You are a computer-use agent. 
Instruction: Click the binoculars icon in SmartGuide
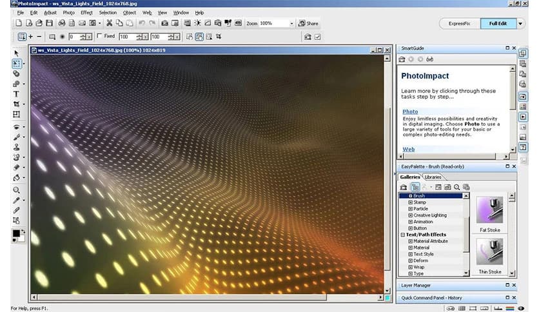429,59
